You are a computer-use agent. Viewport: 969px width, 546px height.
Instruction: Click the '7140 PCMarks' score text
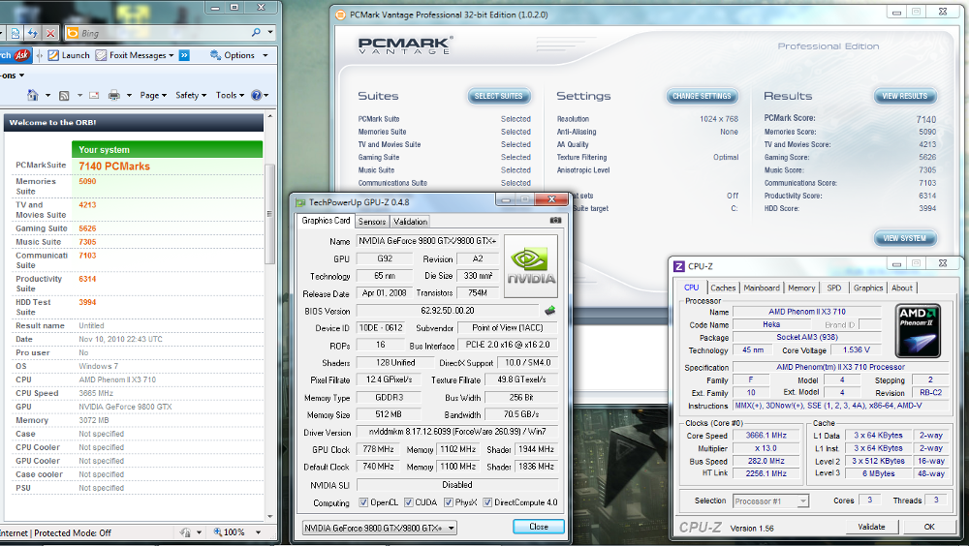[x=114, y=167]
